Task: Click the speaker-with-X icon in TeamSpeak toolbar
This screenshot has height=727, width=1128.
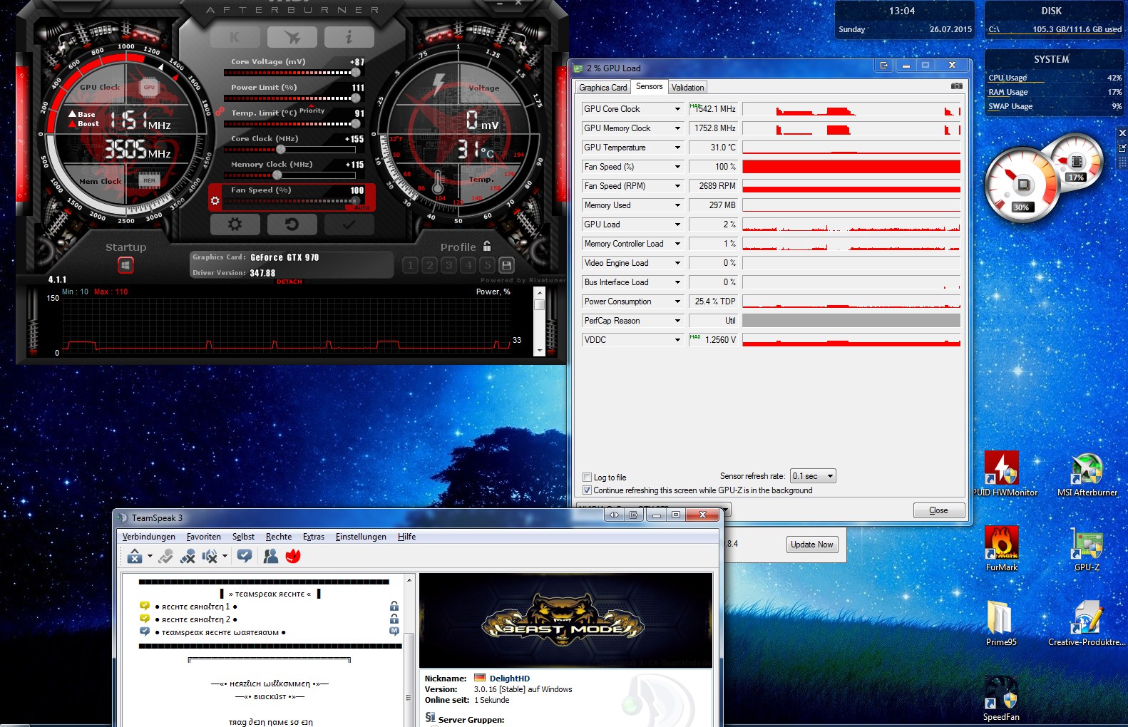Action: tap(210, 556)
